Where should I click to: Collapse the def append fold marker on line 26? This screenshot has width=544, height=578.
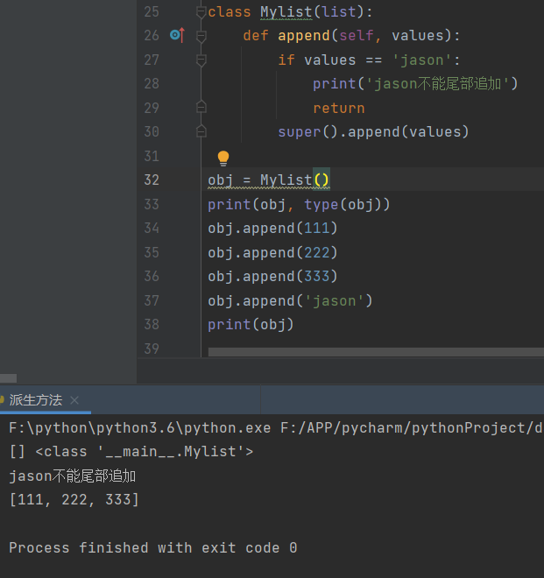coord(201,36)
